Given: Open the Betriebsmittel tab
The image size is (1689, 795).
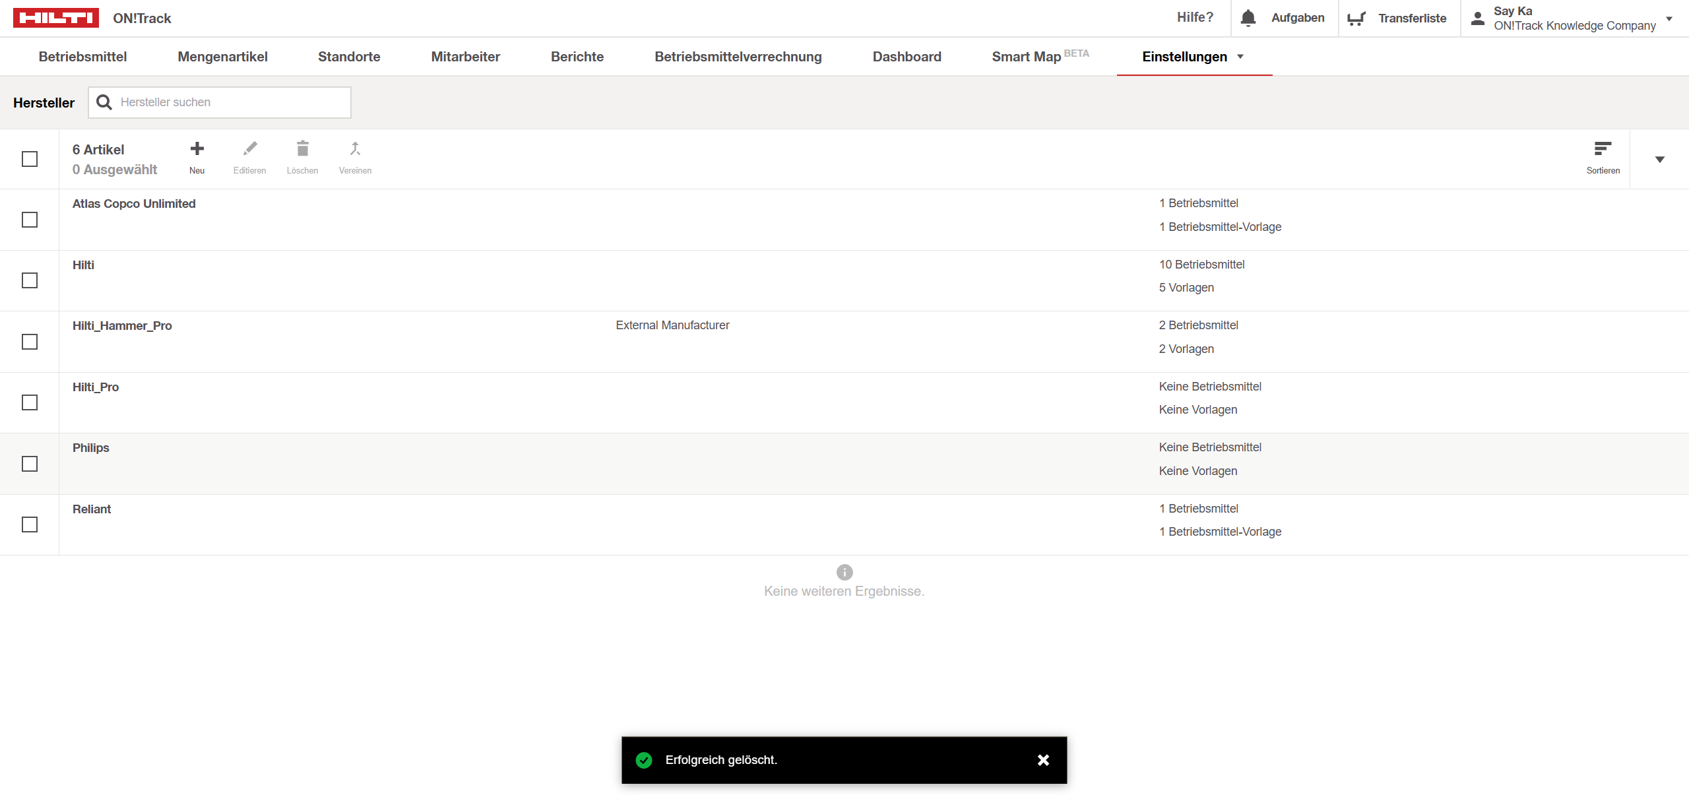Looking at the screenshot, I should [83, 57].
